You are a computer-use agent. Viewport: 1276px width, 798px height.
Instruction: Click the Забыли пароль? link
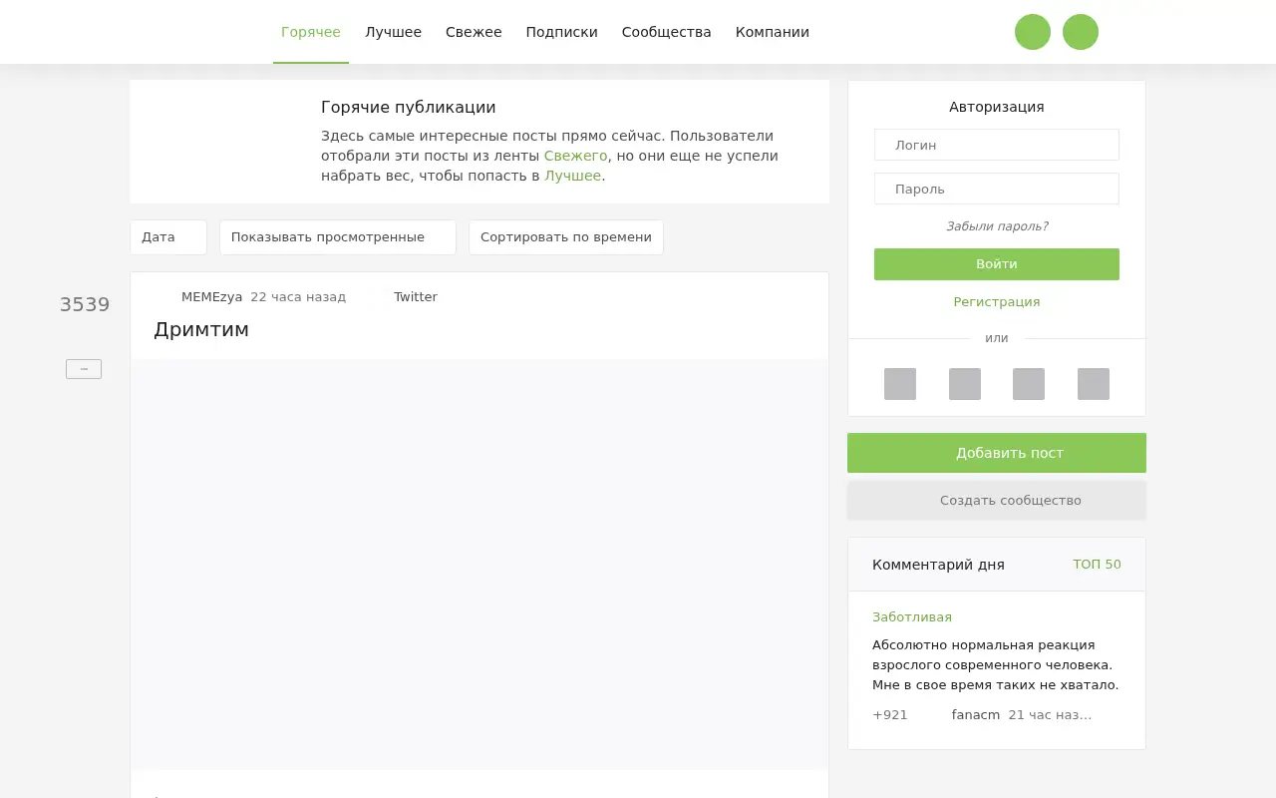[997, 226]
